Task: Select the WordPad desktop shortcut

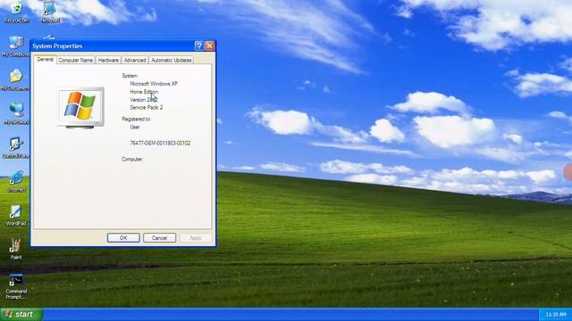Action: 16,216
